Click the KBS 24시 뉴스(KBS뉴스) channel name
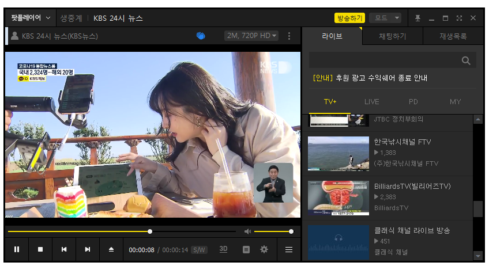The image size is (489, 266). tap(60, 36)
